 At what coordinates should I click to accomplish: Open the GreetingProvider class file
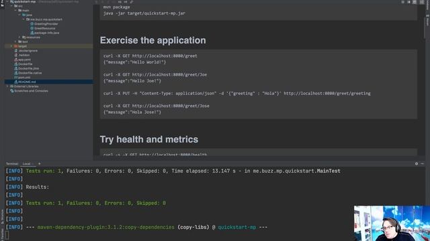pyautogui.click(x=46, y=24)
